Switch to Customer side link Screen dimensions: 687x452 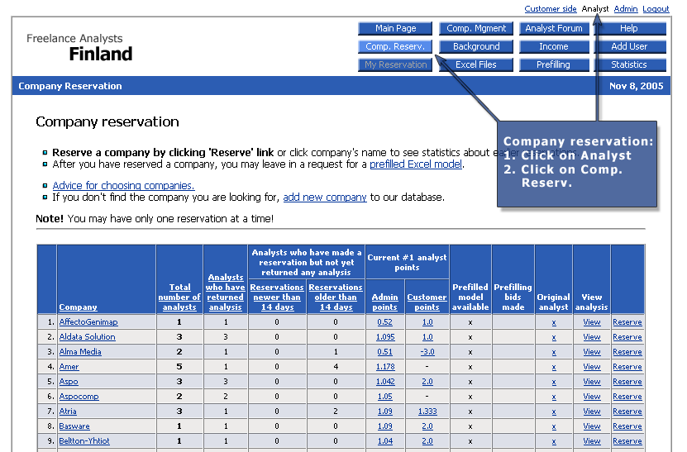coord(551,9)
